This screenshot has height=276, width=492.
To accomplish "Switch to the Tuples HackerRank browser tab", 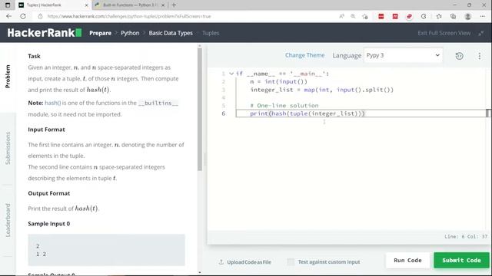I will 53,5.
